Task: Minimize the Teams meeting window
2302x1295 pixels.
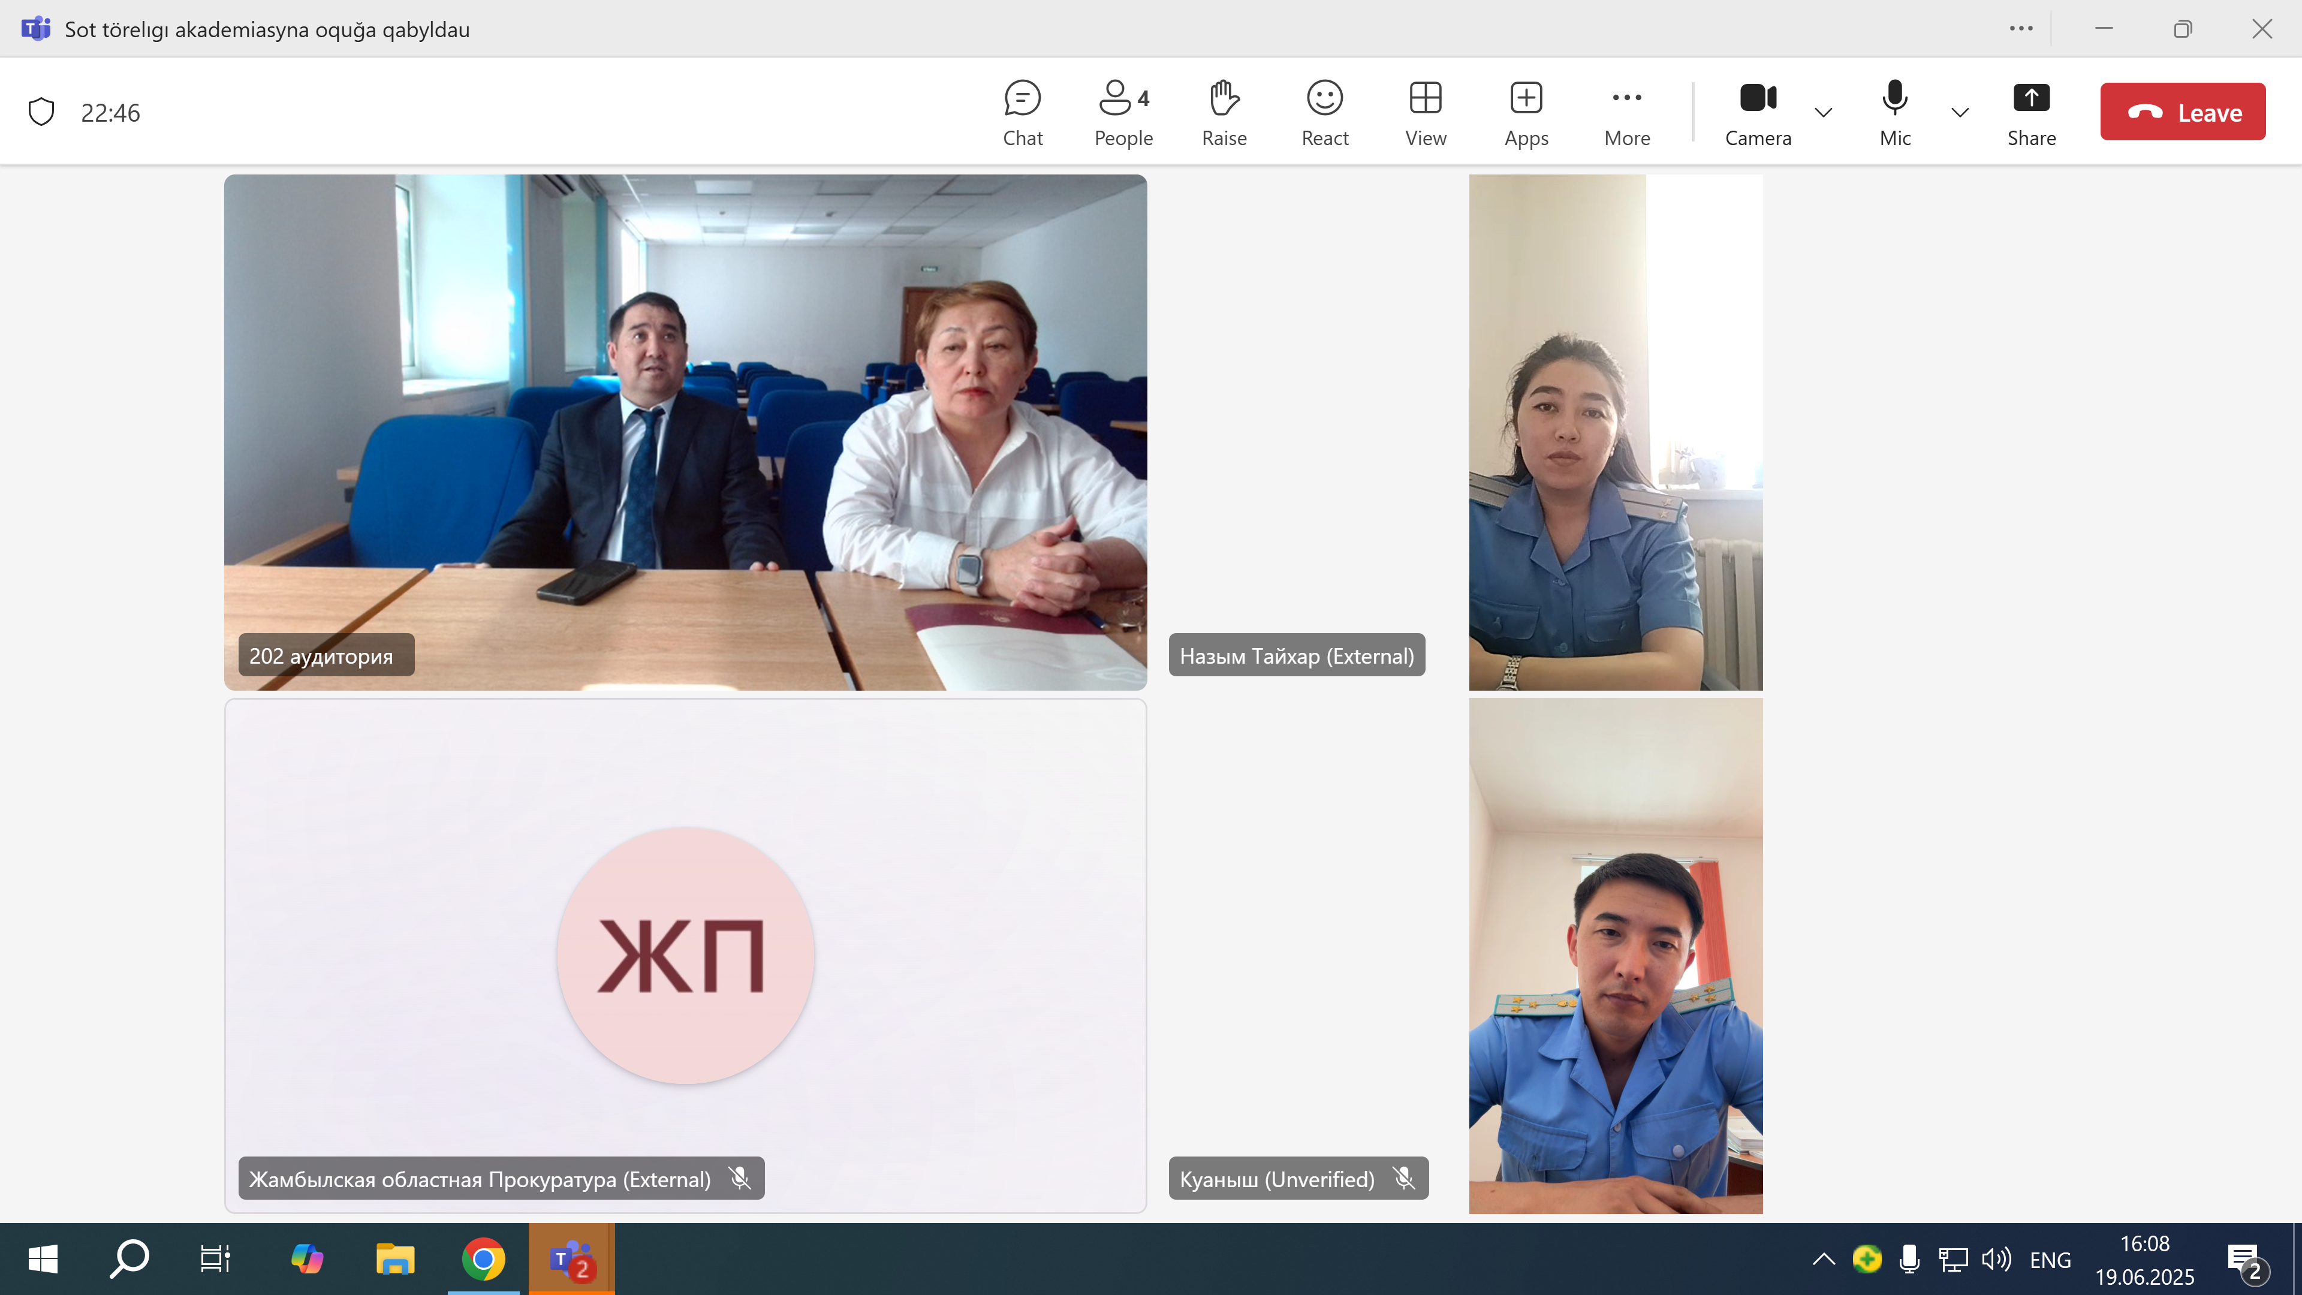Action: (2105, 29)
